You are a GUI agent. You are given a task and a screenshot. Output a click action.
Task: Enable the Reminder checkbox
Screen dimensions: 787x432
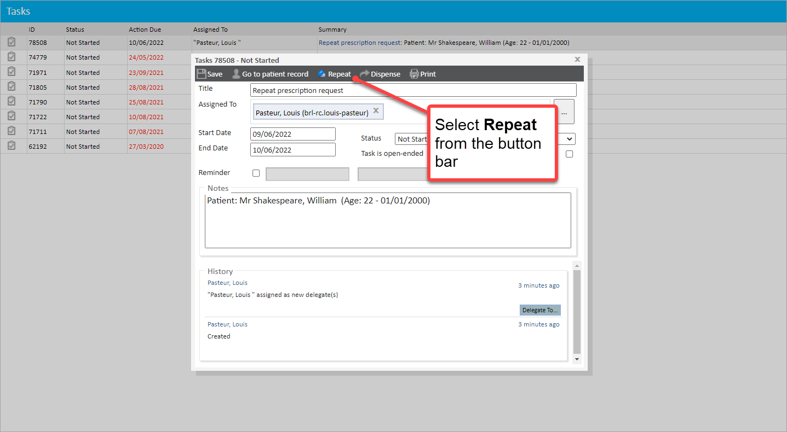[x=256, y=173]
